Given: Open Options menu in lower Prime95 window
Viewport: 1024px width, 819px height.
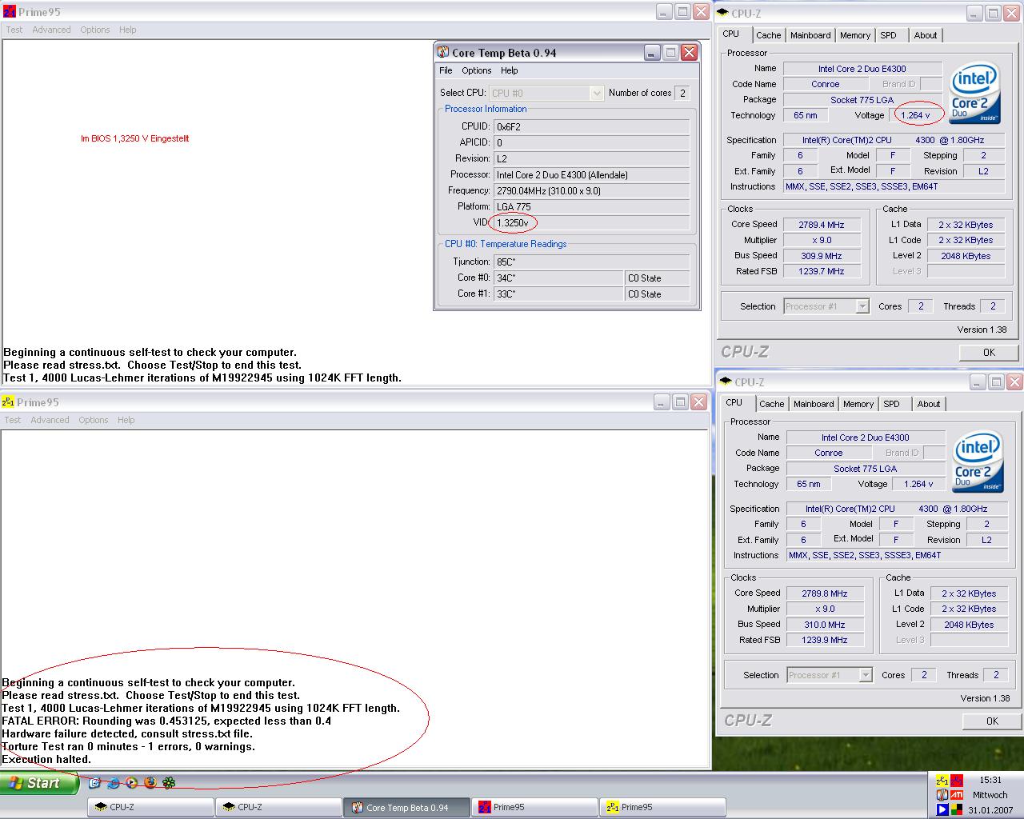Looking at the screenshot, I should pyautogui.click(x=94, y=420).
